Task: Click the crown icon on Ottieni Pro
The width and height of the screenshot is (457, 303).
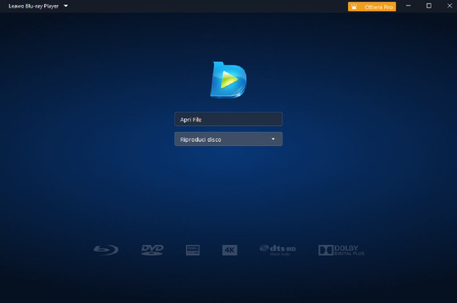Action: pos(354,7)
